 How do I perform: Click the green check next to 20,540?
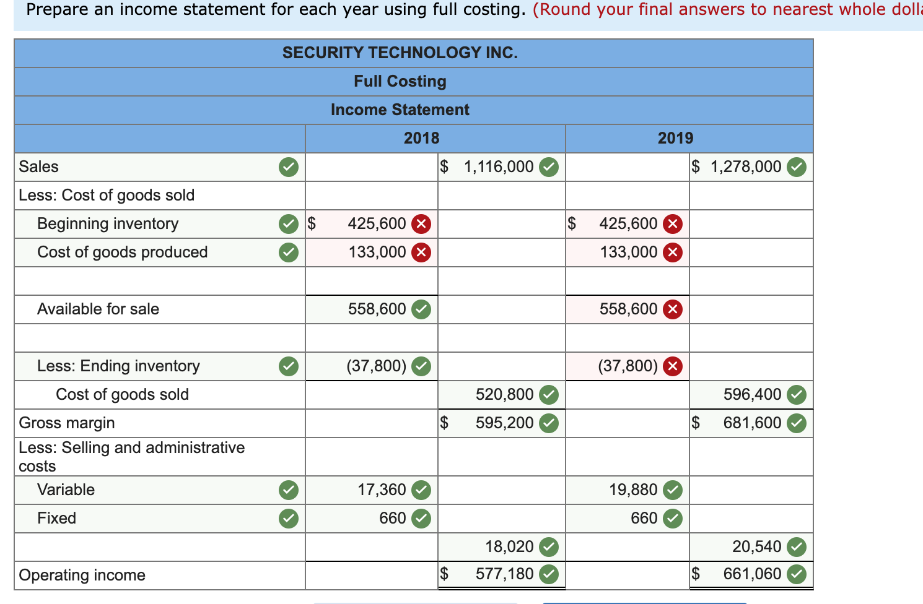click(x=797, y=546)
